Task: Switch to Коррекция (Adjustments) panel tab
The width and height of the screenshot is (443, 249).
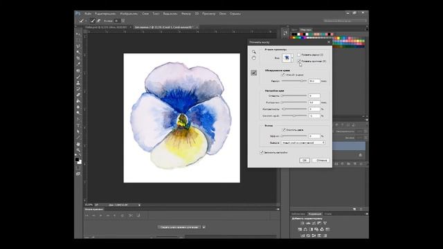Action: (315, 214)
